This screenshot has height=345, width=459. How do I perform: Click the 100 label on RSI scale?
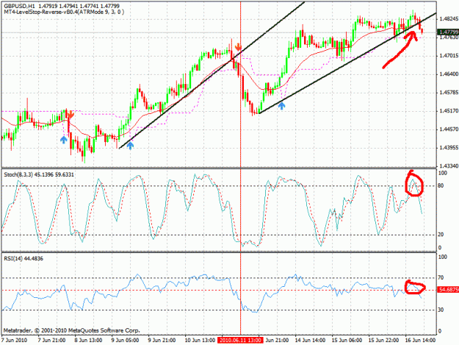click(442, 257)
